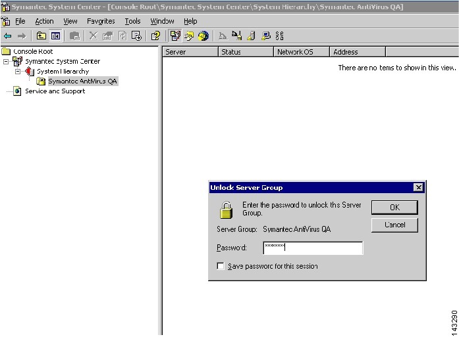
Task: Click the System Hierarchy red shield icon
Action: click(x=30, y=71)
